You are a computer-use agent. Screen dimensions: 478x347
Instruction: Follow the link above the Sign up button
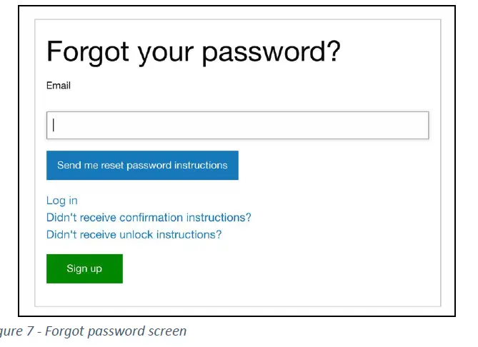pos(134,235)
